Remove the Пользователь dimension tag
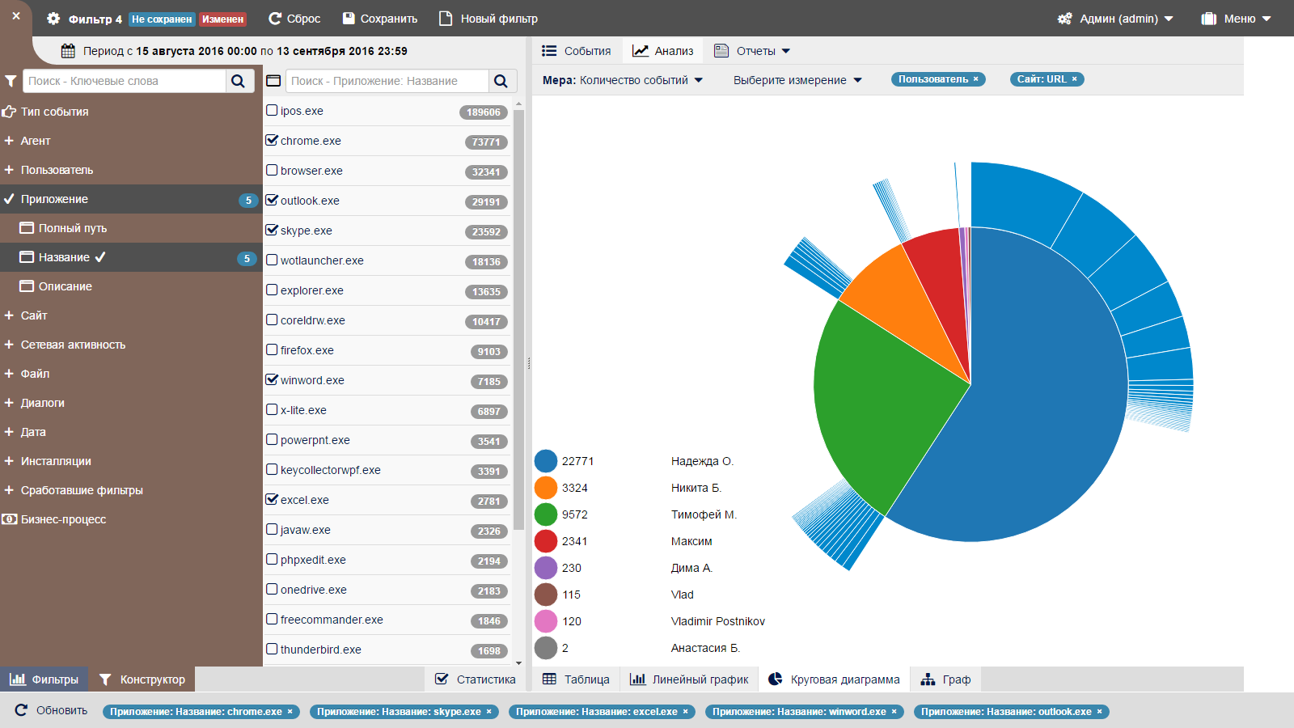Screen dimensions: 1294x728 click(976, 79)
